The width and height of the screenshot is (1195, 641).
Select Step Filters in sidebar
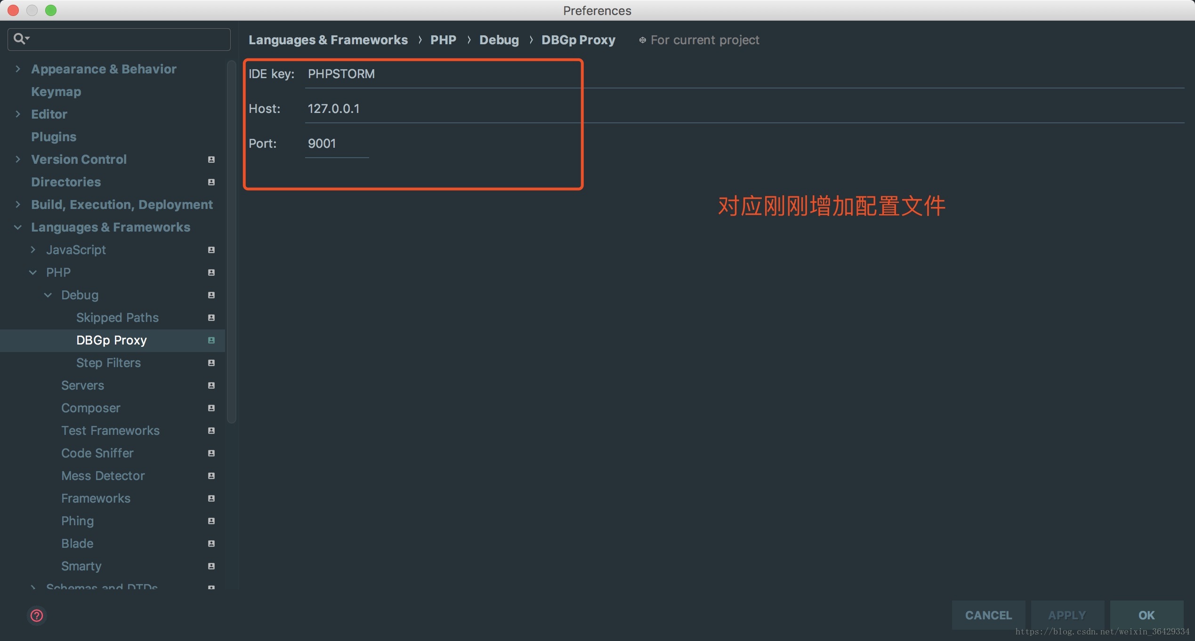[x=108, y=363]
